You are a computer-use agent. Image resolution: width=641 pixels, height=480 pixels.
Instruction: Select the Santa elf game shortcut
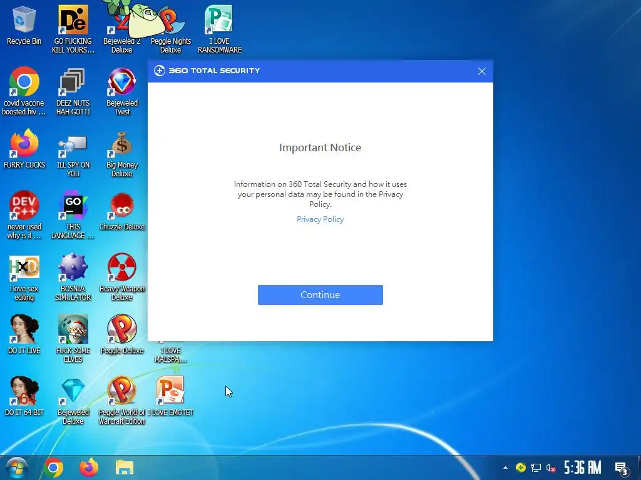click(73, 339)
